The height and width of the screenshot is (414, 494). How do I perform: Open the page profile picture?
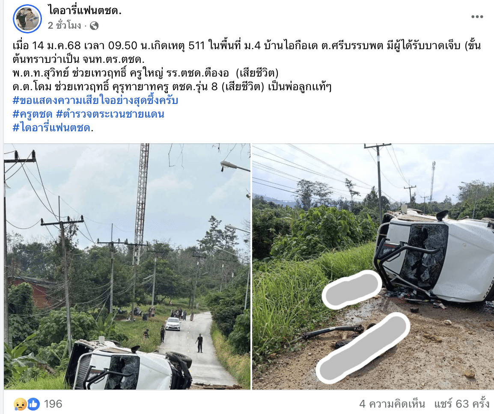27,18
